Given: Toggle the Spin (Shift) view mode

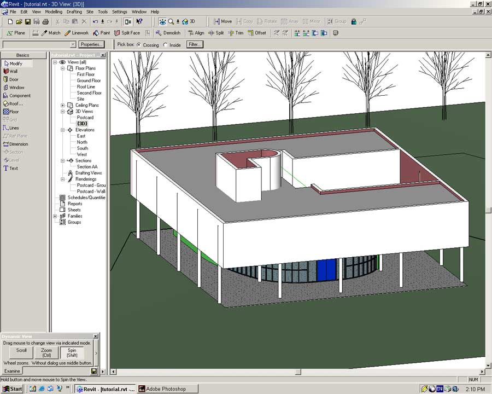Looking at the screenshot, I should [x=72, y=352].
